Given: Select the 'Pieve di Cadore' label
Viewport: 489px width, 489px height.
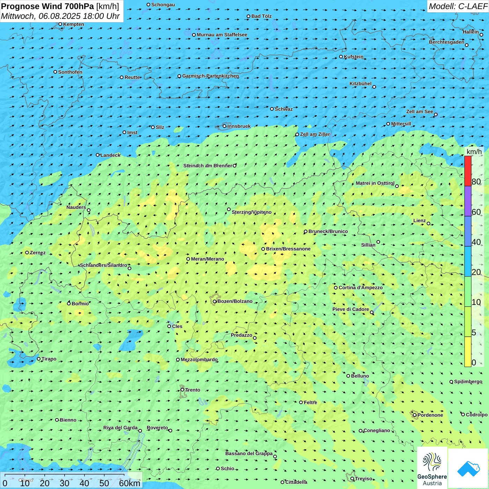Looking at the screenshot, I should click(x=351, y=309).
